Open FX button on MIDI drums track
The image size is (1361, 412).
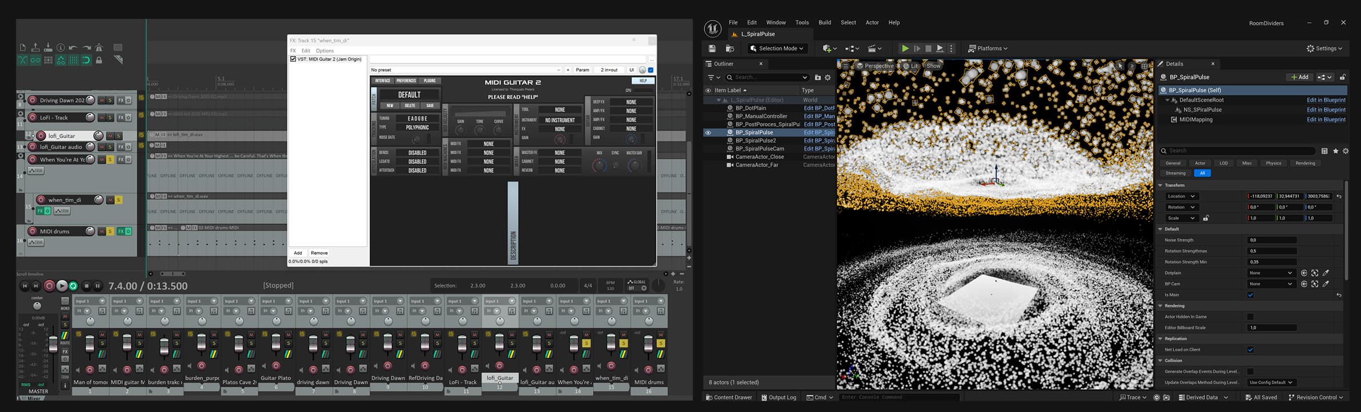point(121,231)
